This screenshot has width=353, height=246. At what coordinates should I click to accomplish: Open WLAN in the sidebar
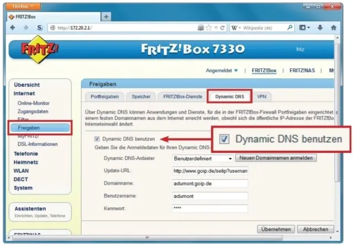pyautogui.click(x=21, y=171)
